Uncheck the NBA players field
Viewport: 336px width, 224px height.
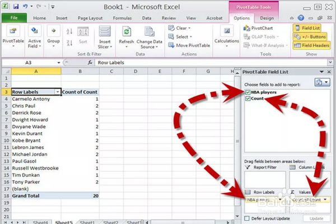tap(248, 92)
